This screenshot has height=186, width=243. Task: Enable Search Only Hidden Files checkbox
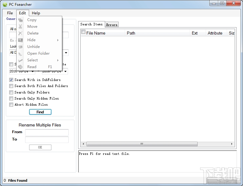11,98
